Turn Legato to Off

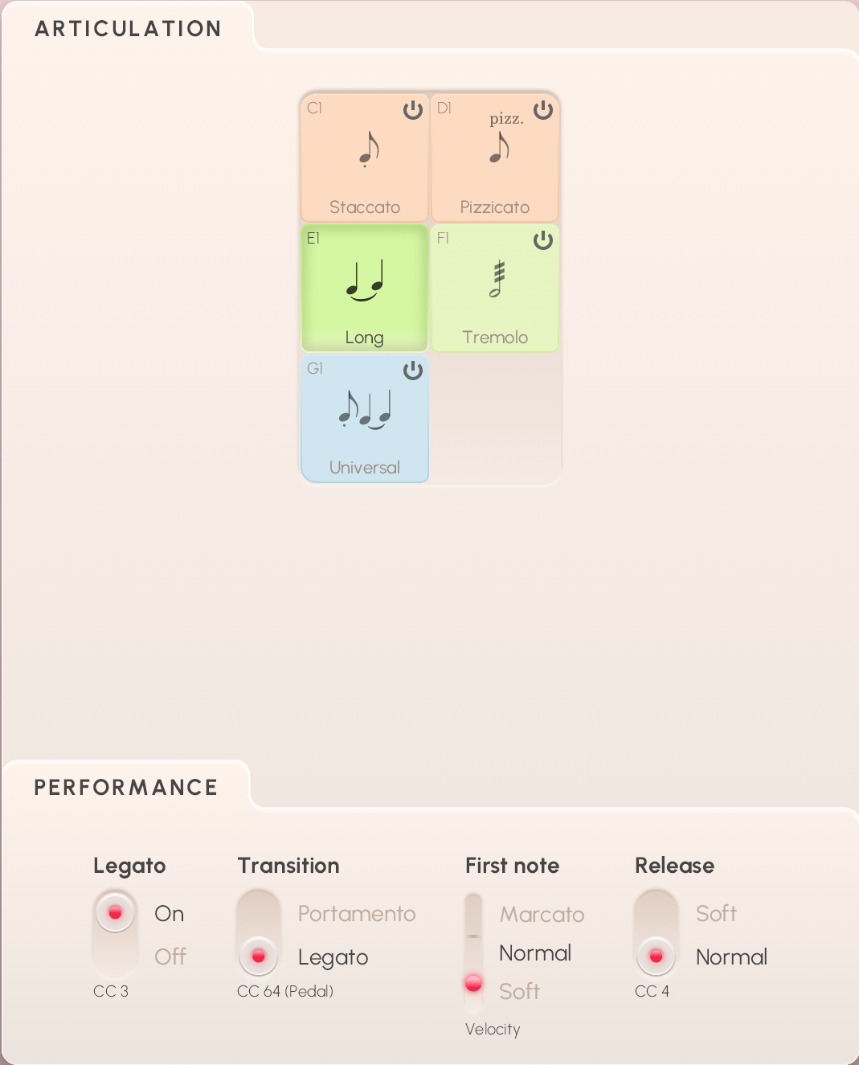170,956
